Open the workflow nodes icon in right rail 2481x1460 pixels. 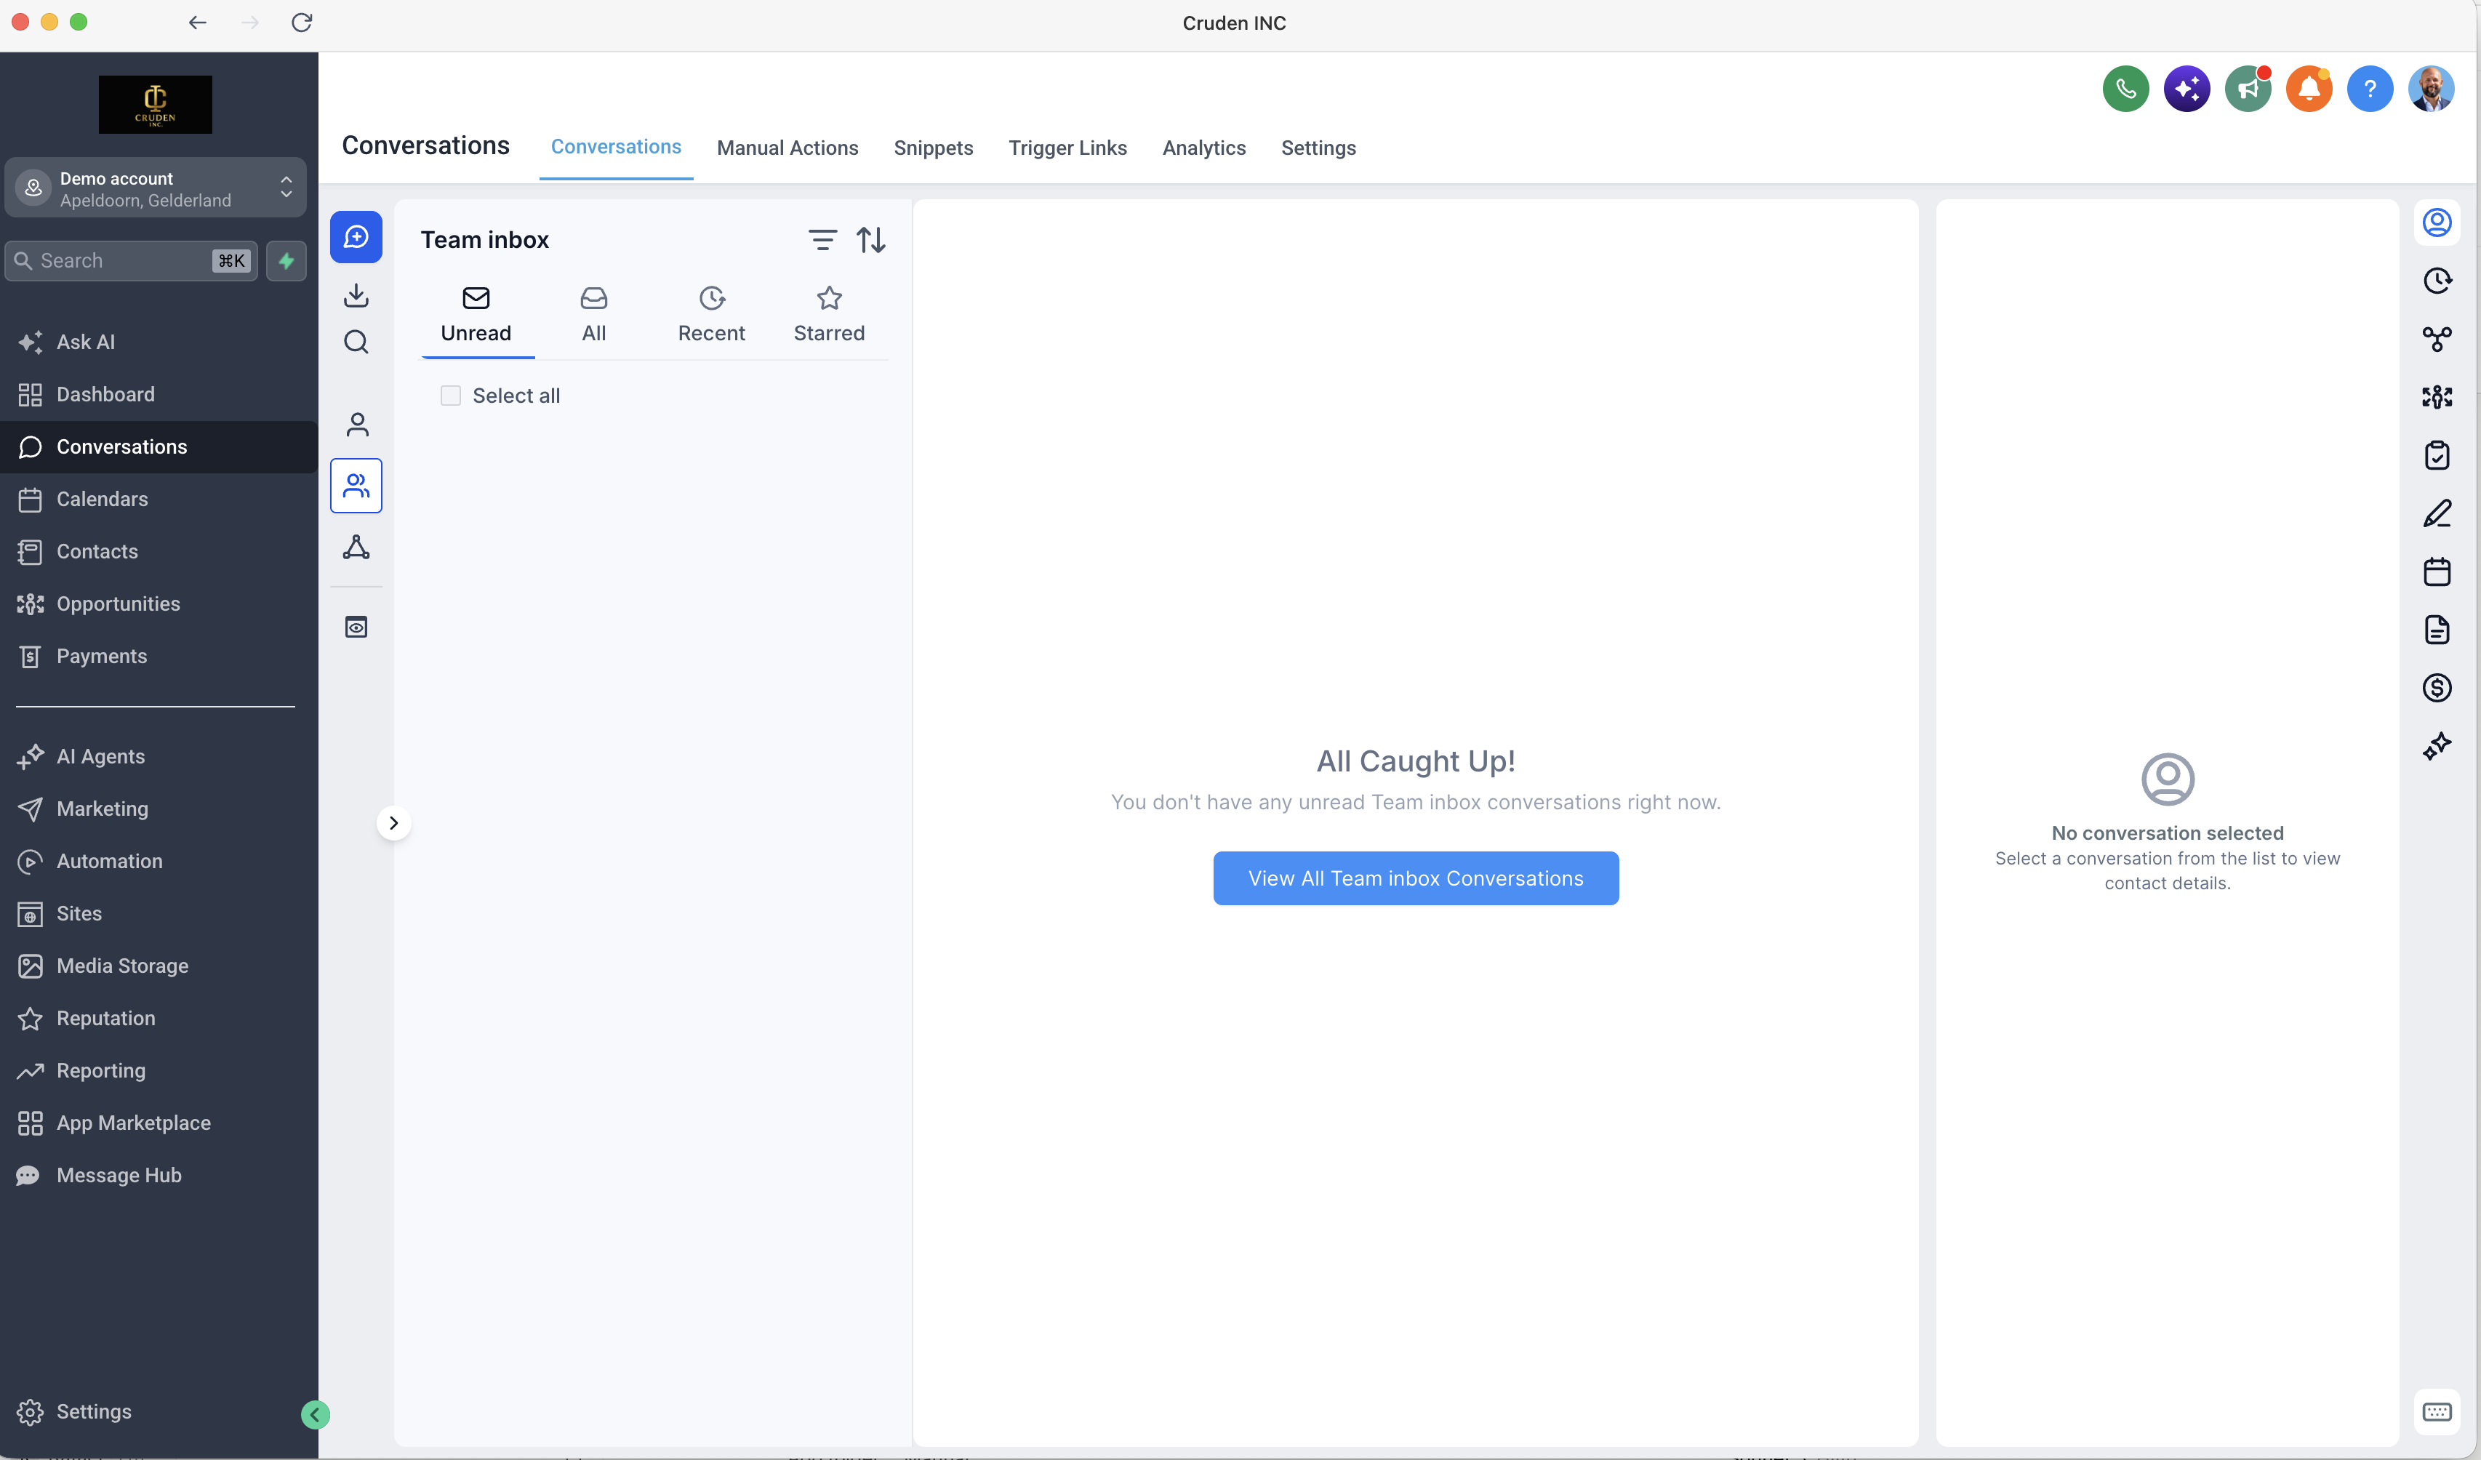(2437, 339)
